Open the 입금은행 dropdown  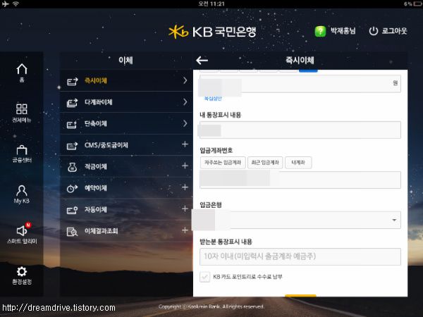300,220
